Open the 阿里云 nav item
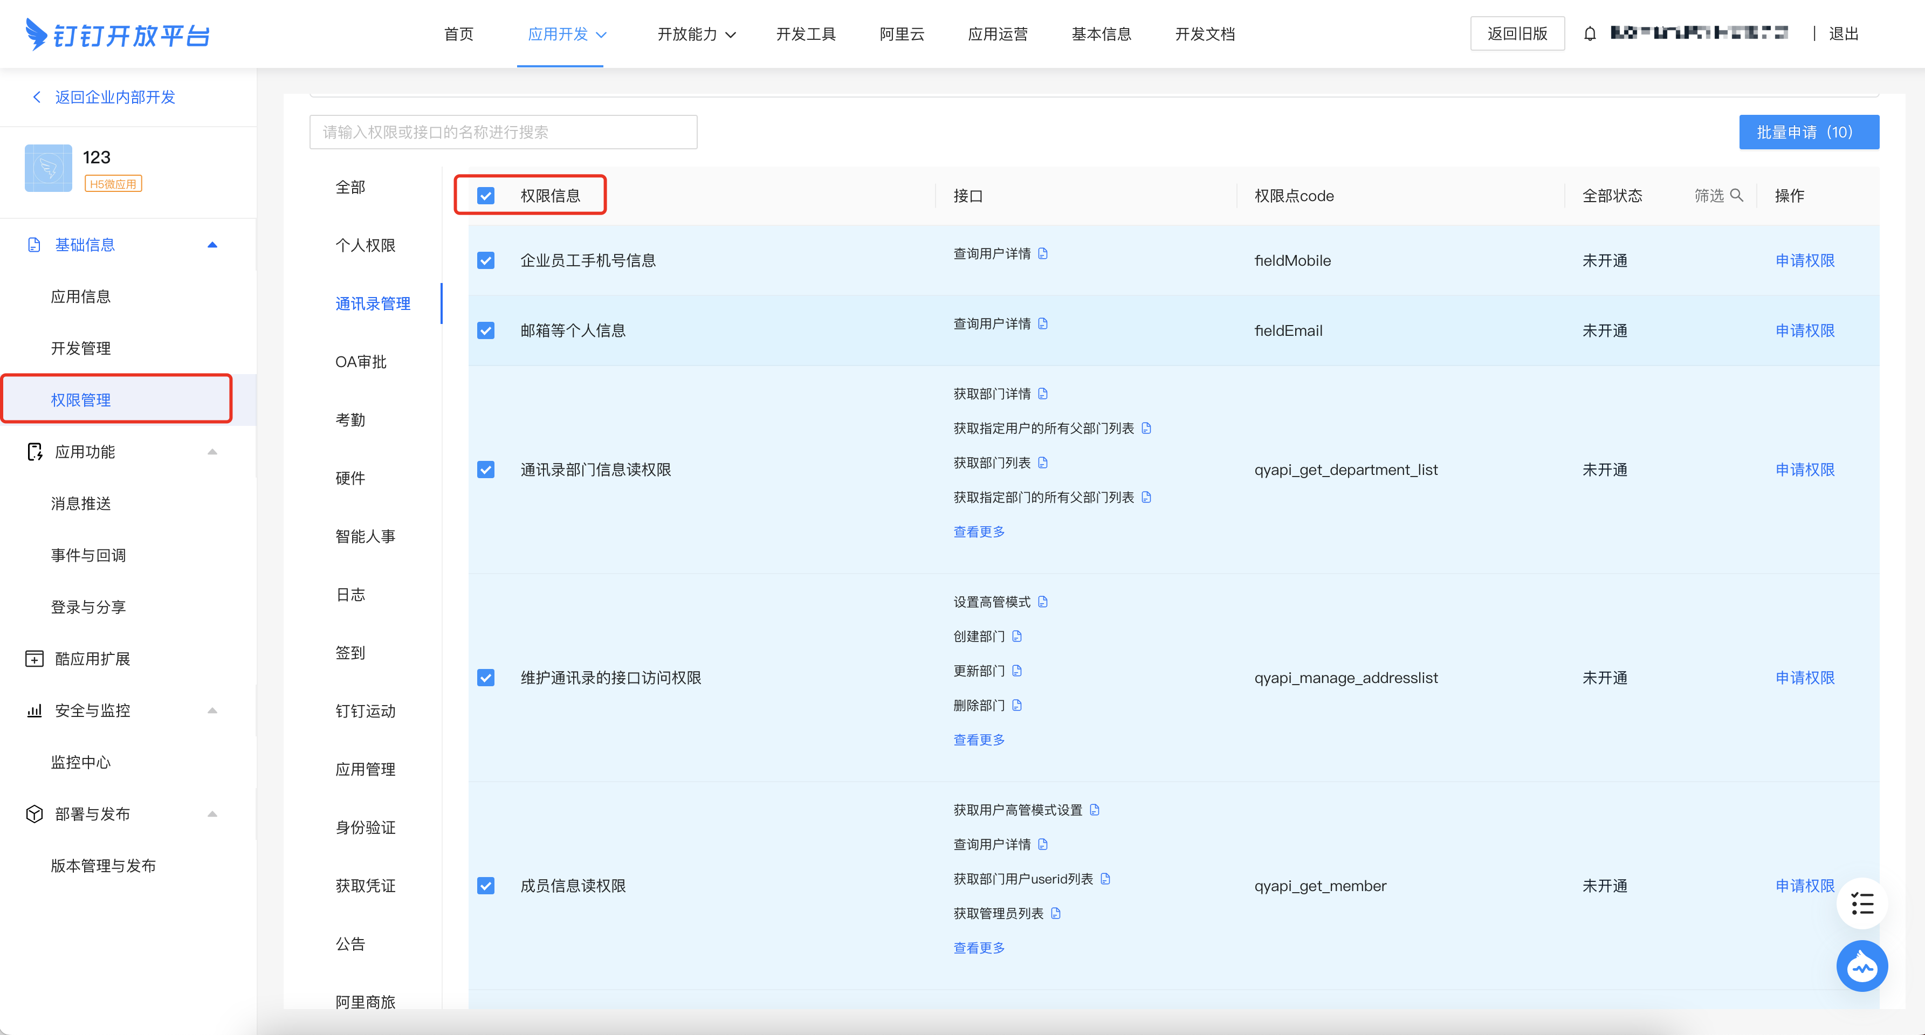 902,34
